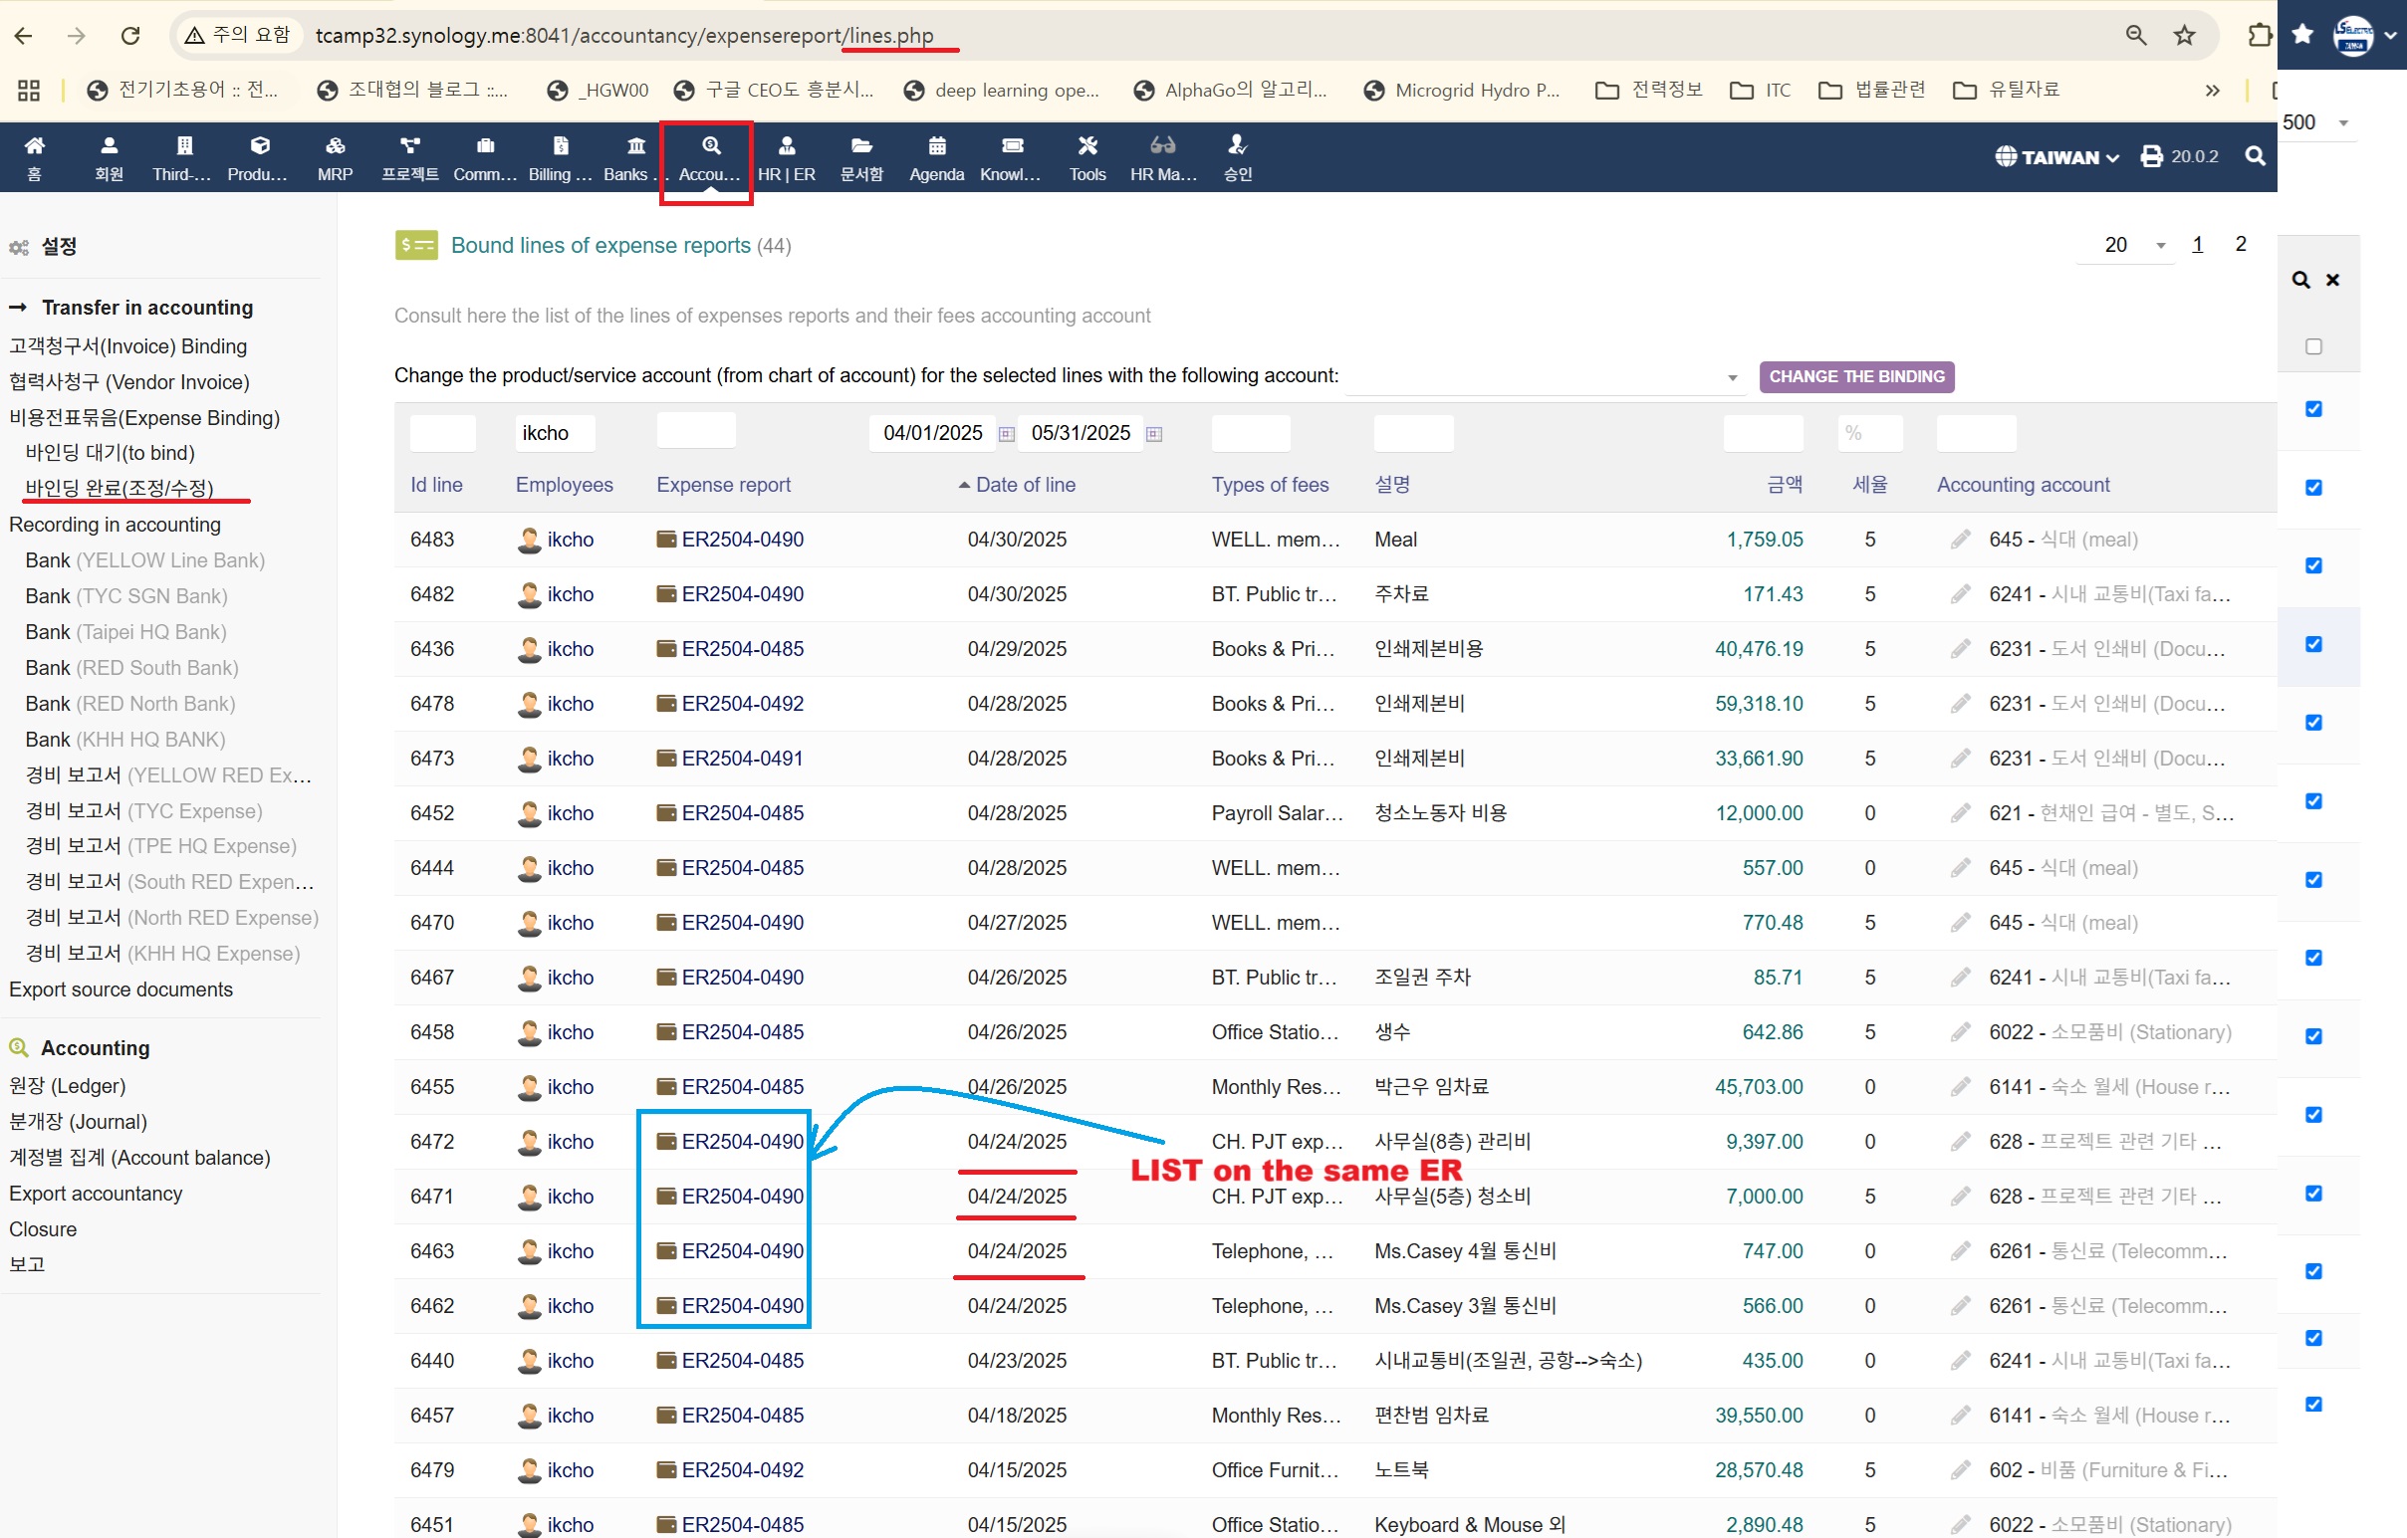Uncheck the checkbox for line 6482
This screenshot has height=1538, width=2407.
2313,488
